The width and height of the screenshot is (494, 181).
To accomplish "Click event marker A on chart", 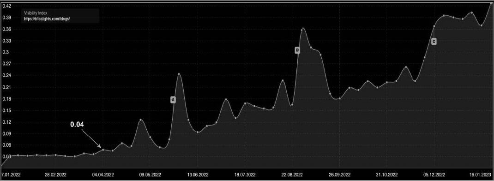I will click(173, 100).
